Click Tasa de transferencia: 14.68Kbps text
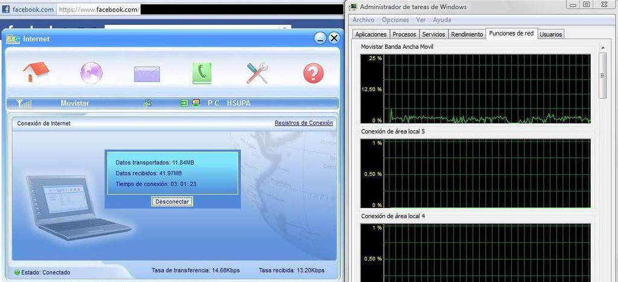The image size is (618, 282). 196,270
